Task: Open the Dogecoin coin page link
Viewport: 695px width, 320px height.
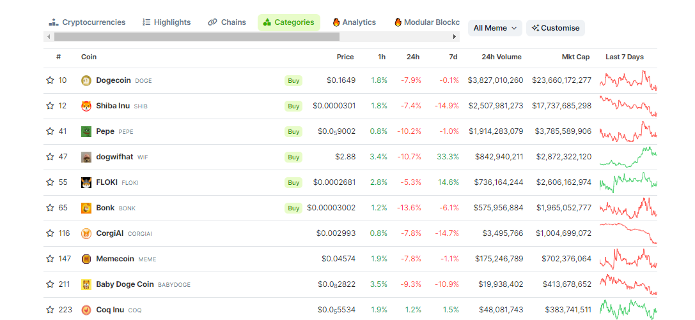Action: click(x=123, y=80)
